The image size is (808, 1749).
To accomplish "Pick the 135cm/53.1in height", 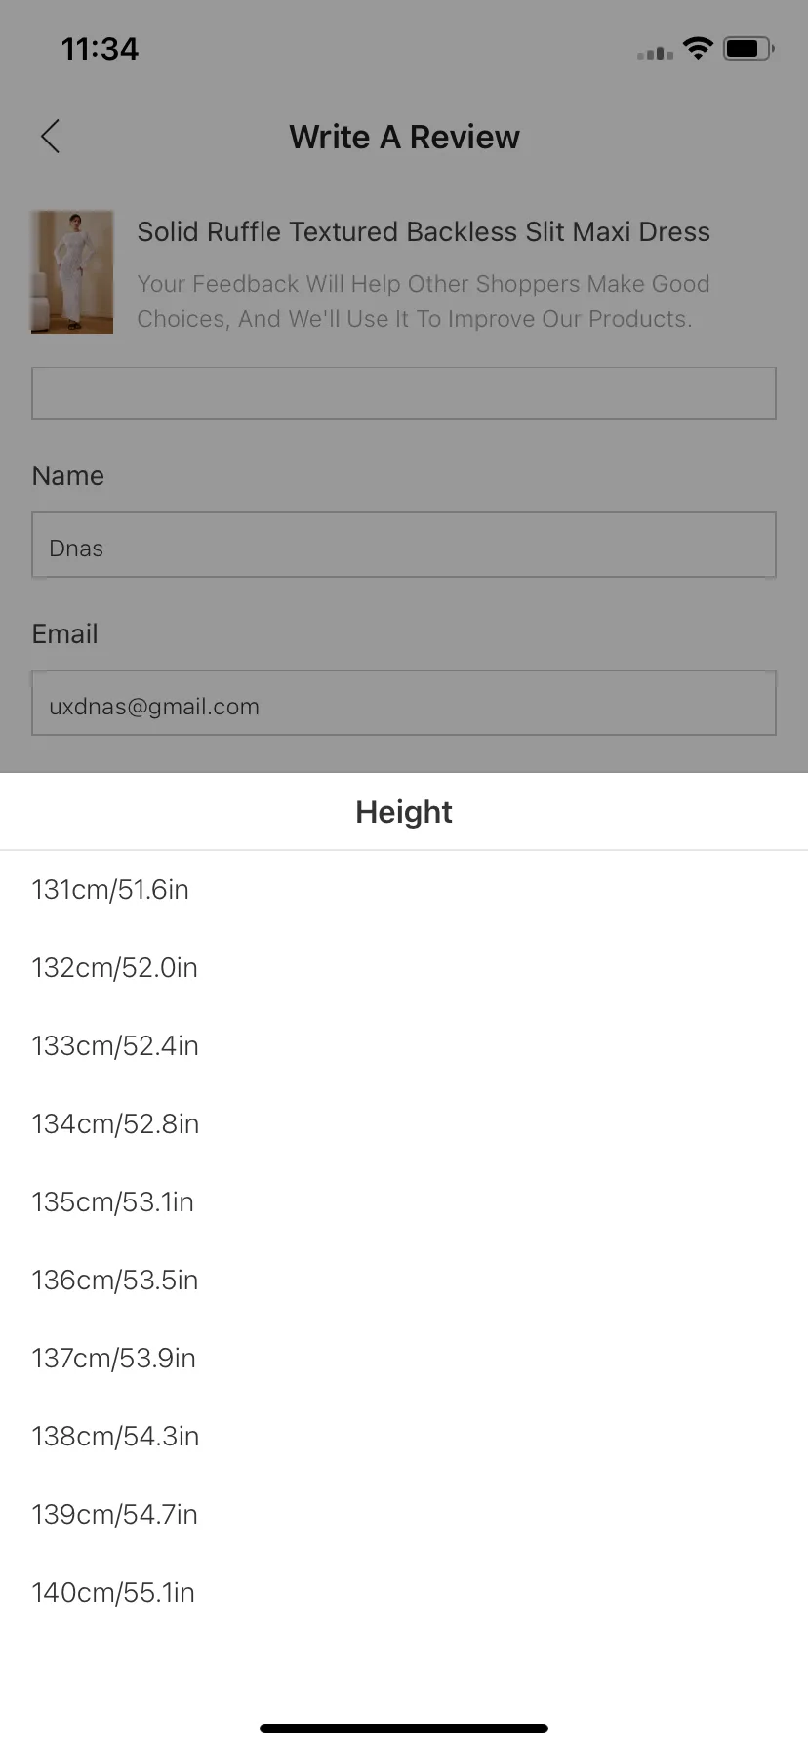I will click(x=404, y=1201).
